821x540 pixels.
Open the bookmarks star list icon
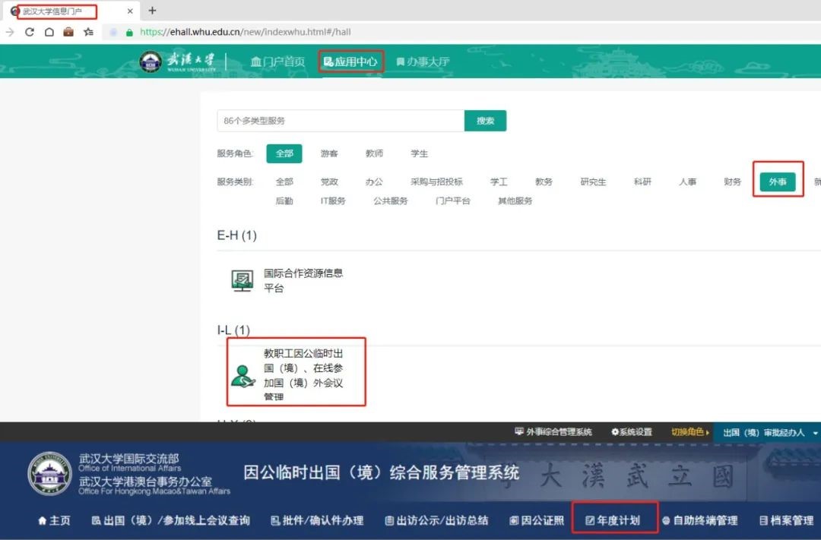(88, 32)
